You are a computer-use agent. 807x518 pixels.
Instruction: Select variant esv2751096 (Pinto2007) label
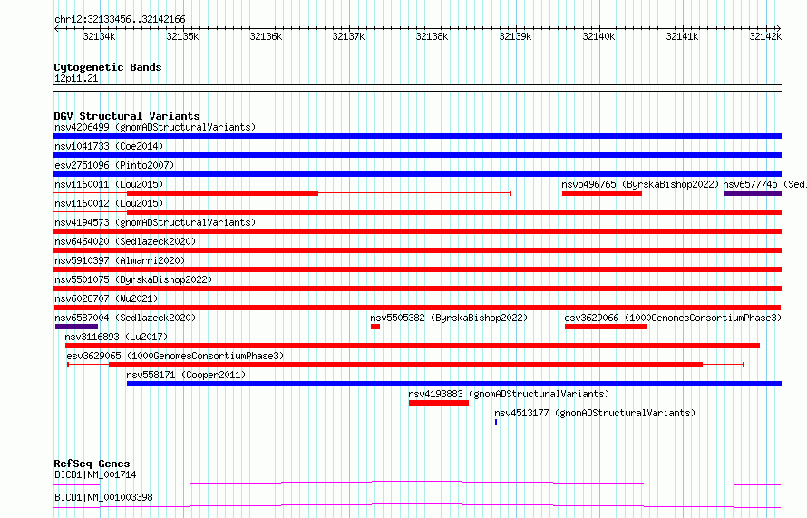(x=114, y=165)
